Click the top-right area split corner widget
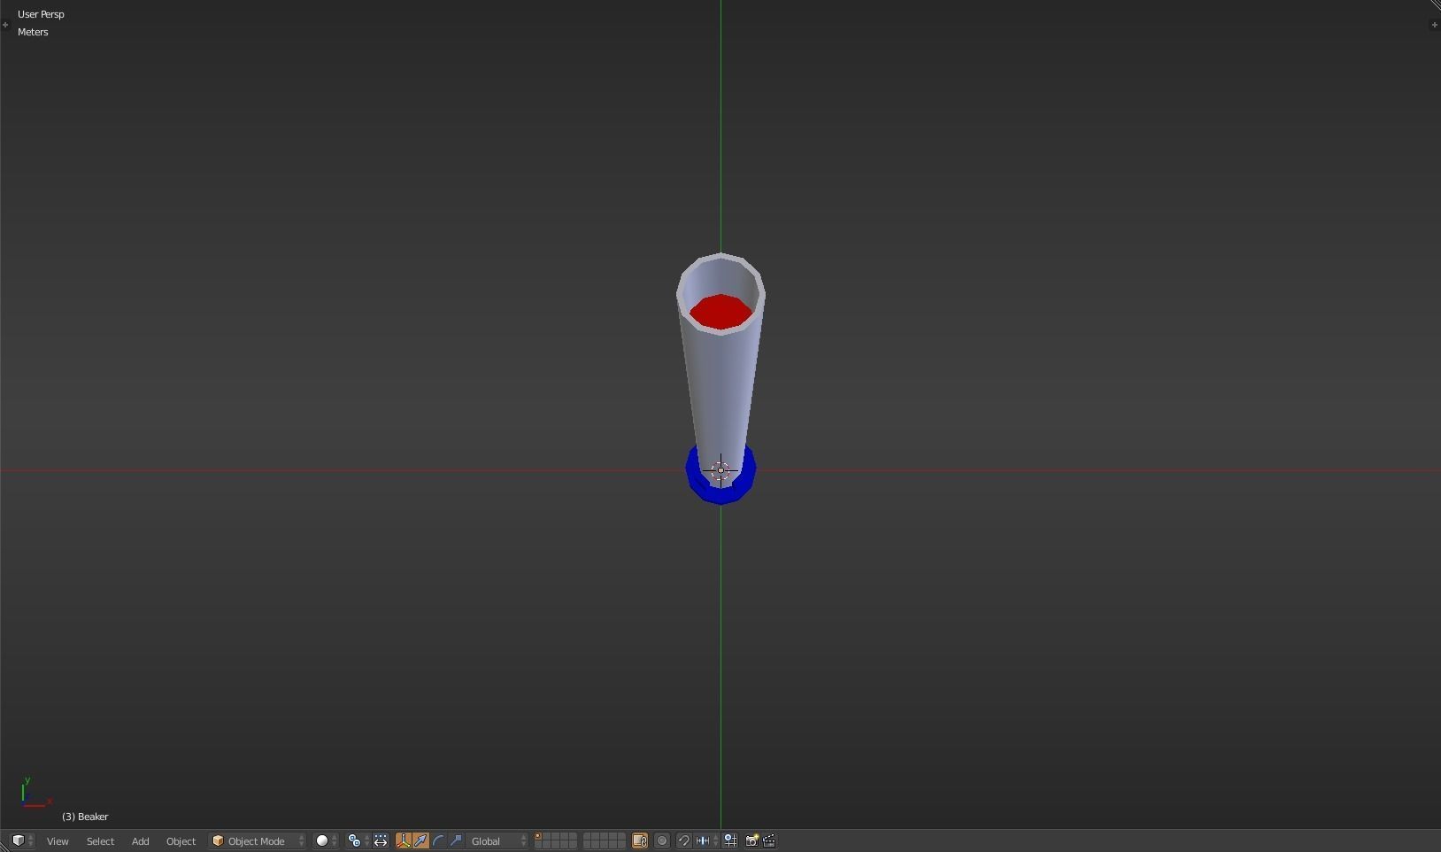This screenshot has width=1441, height=852. click(x=1435, y=5)
